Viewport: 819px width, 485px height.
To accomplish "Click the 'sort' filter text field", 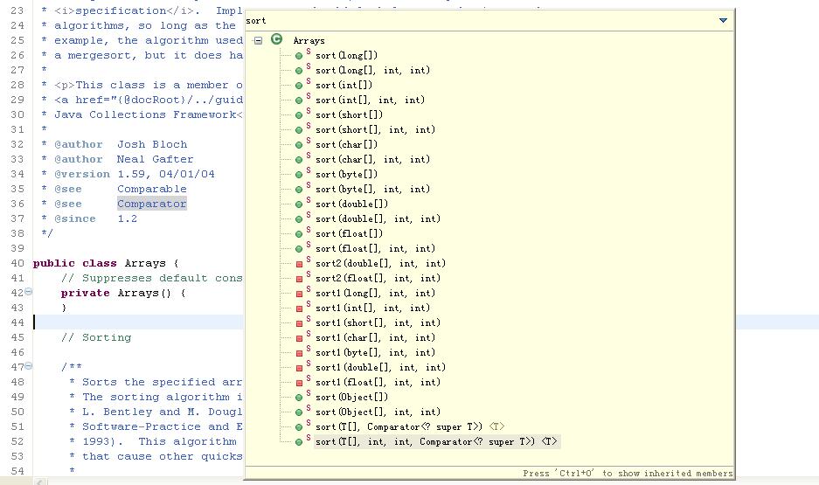I will 472,20.
